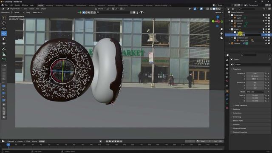Open the View Layer properties tab
This screenshot has height=153, width=272.
(227, 73)
